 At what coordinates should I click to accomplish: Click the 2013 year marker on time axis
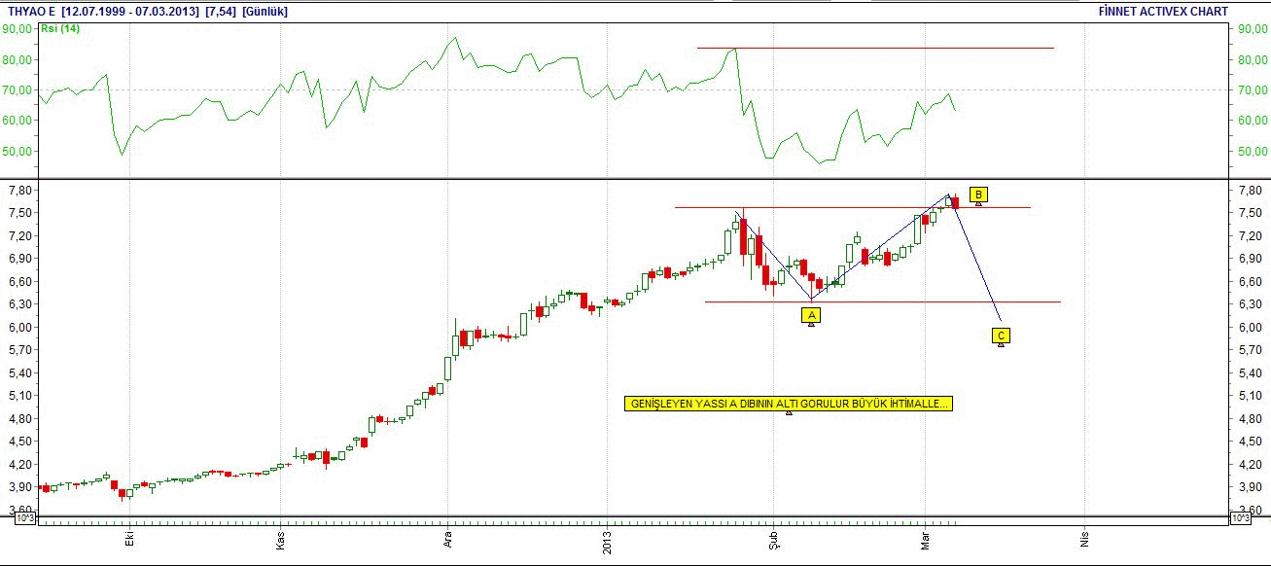(608, 538)
